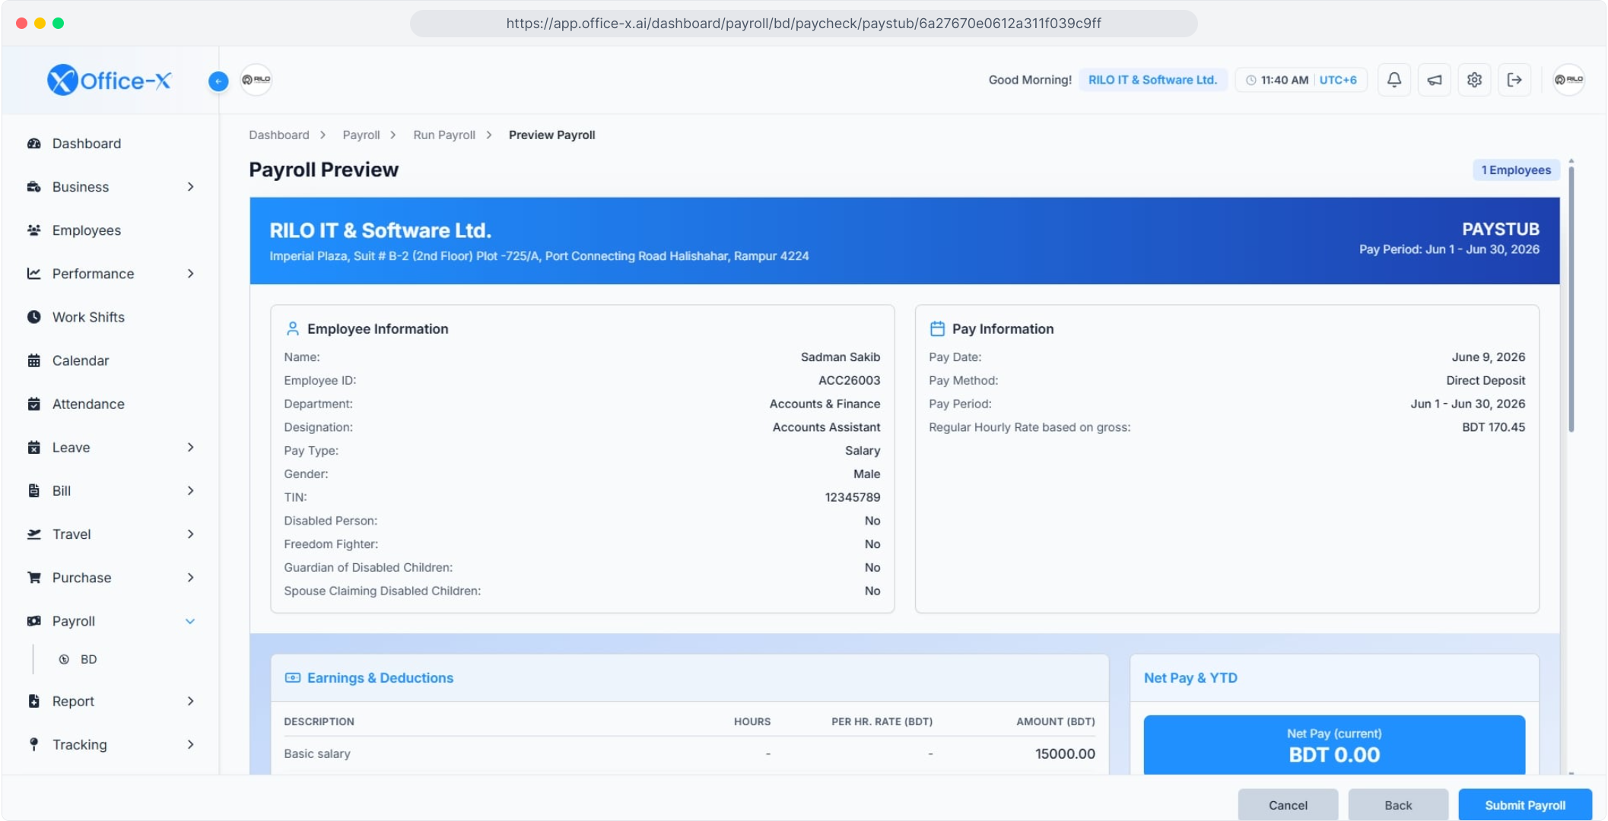Expand Travel submenu chevron

190,534
